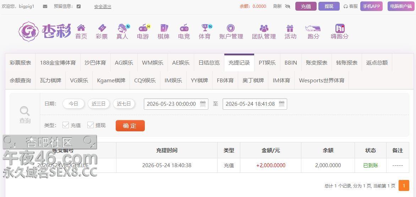Viewport: 416px width, 197px height.
Task: Switch to the 瓦力棋牌 tab
Action: [51, 80]
